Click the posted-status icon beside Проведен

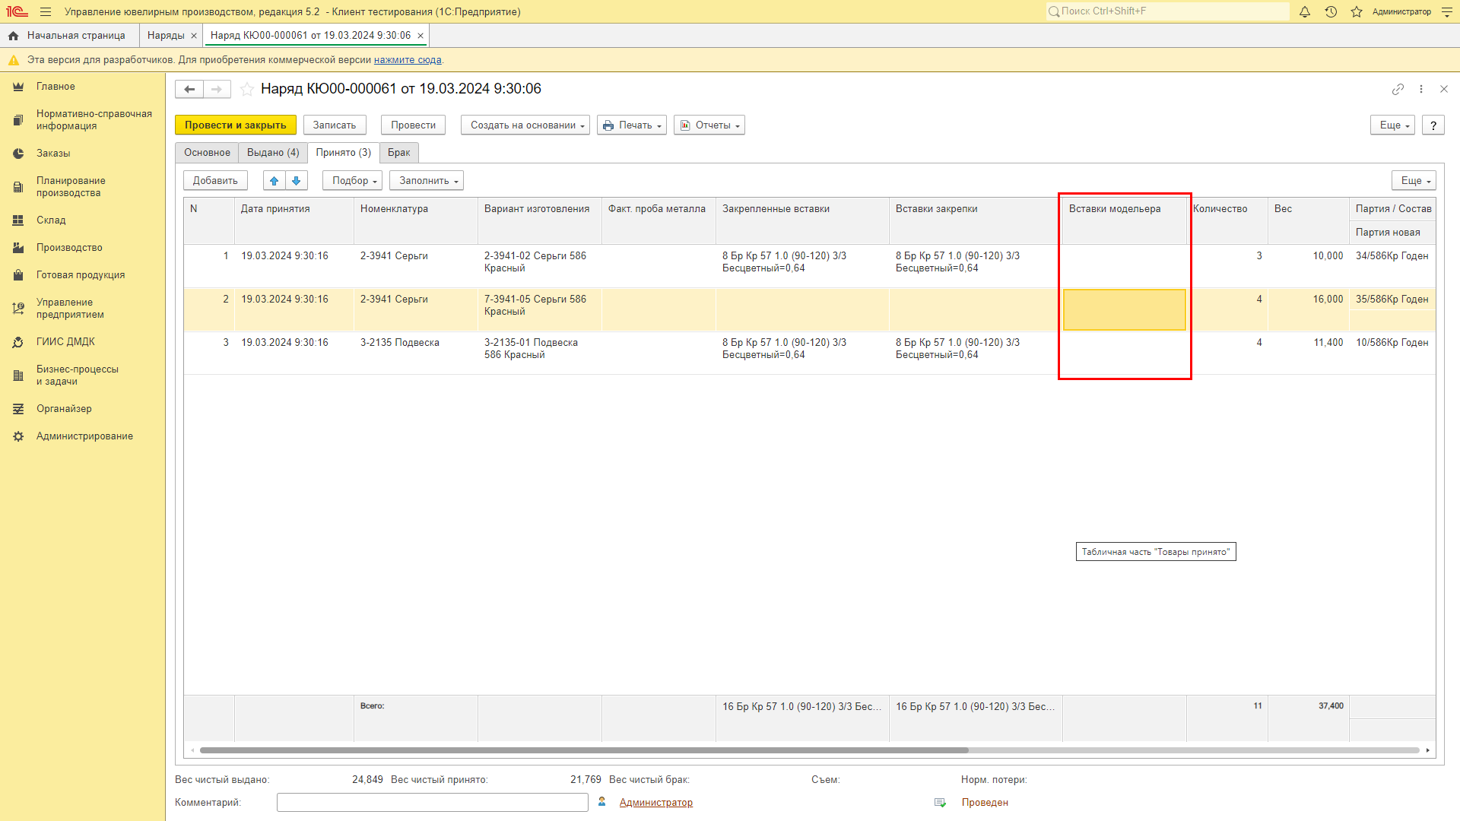tap(941, 803)
